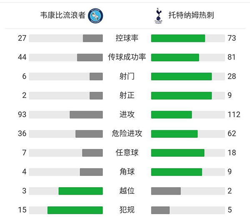
Task: Click Wycombe's pass success value 44
Action: [22, 57]
